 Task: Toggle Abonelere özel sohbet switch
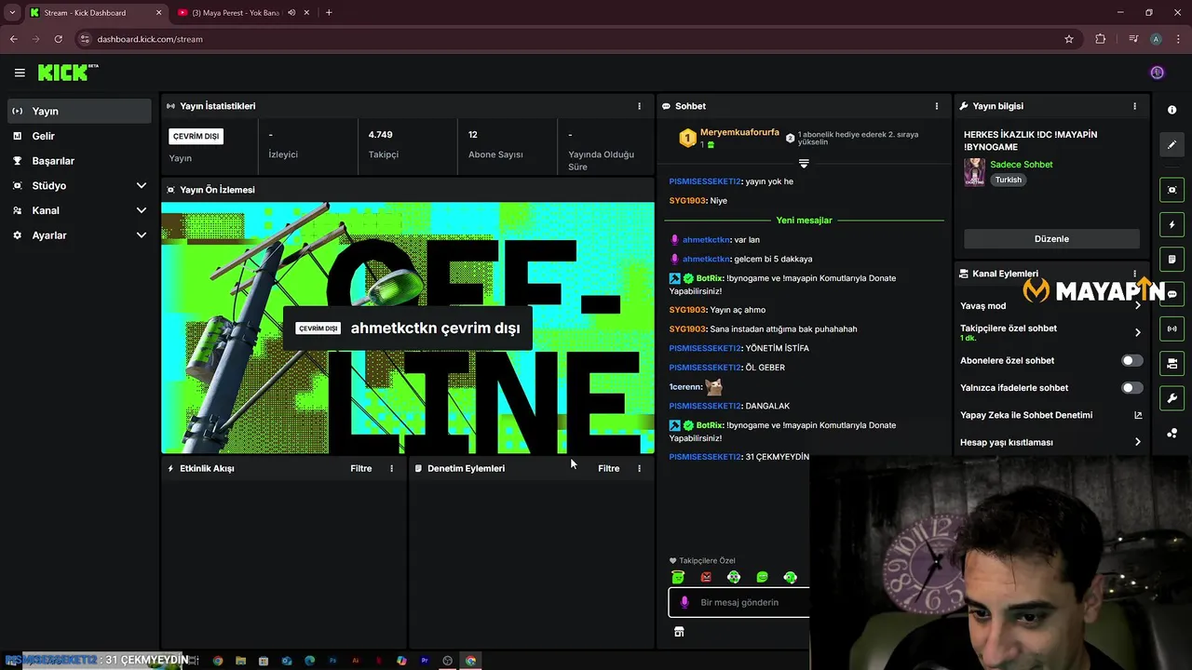(x=1131, y=360)
